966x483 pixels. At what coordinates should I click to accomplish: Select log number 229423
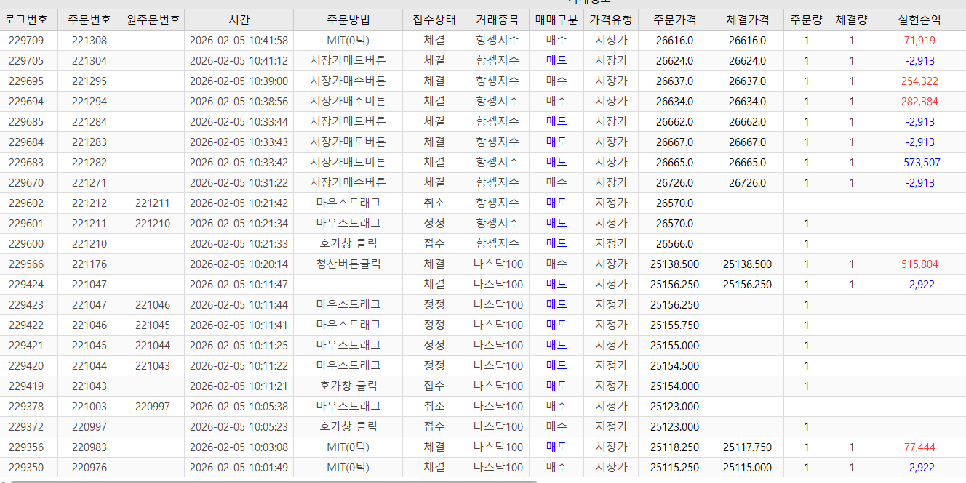(26, 305)
